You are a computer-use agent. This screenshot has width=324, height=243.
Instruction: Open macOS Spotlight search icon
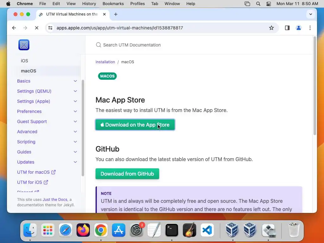coord(258,4)
